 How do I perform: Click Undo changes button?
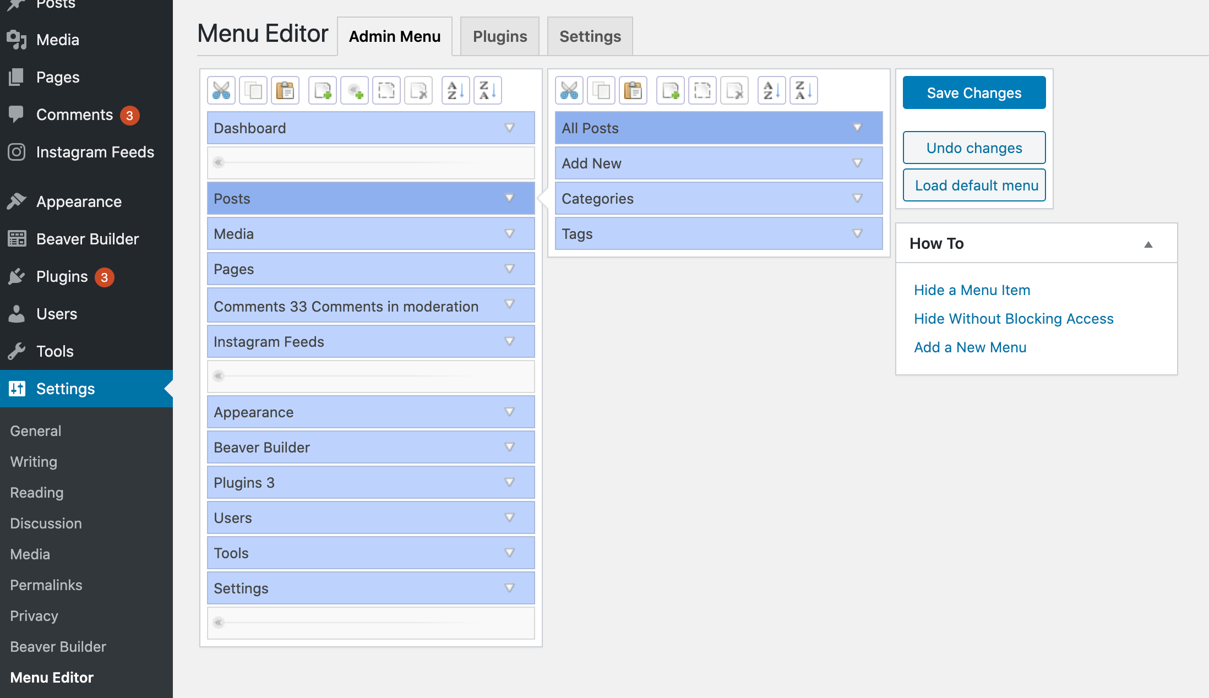pyautogui.click(x=974, y=148)
